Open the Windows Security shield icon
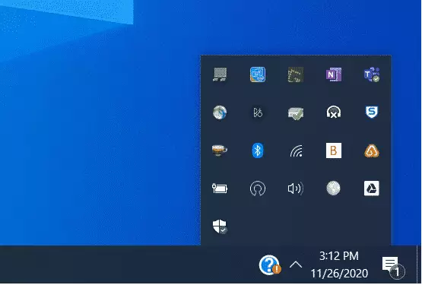The image size is (422, 285). 220,226
